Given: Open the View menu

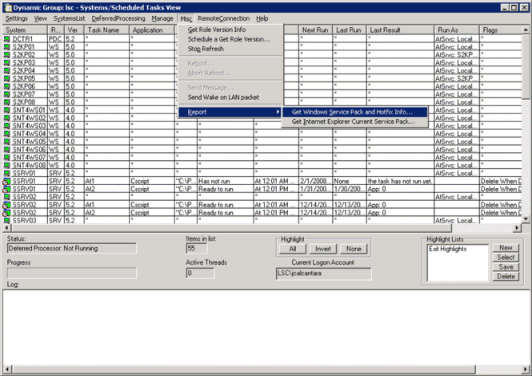Looking at the screenshot, I should click(x=40, y=18).
